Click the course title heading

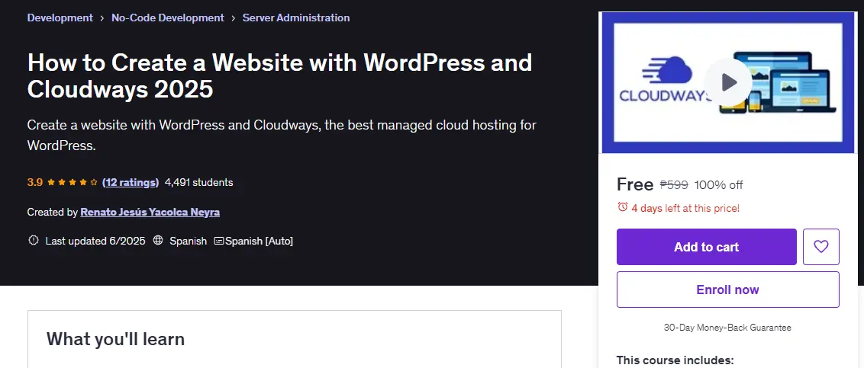pos(279,76)
